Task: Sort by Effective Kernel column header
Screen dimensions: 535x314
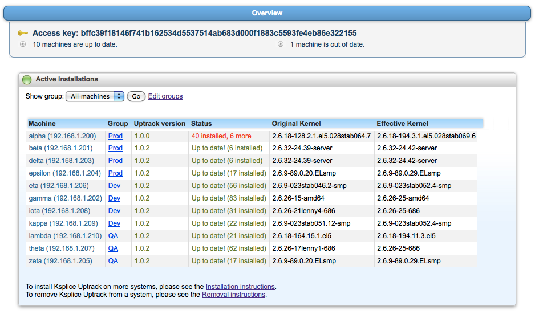Action: coord(403,124)
